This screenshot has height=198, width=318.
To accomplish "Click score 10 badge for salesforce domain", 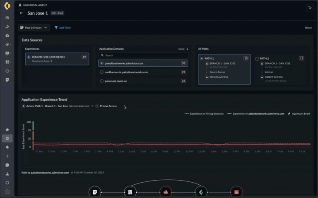I will click(183, 63).
